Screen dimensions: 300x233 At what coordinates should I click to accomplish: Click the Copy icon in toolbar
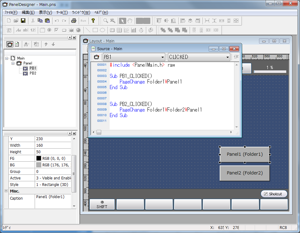coord(40,21)
